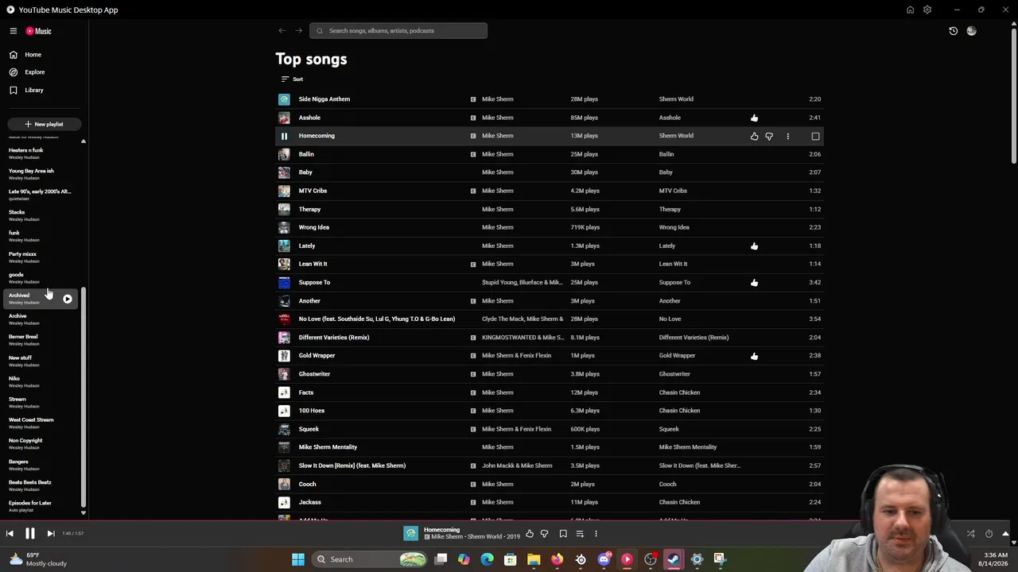
Task: Open the Windows Start menu
Action: click(298, 559)
